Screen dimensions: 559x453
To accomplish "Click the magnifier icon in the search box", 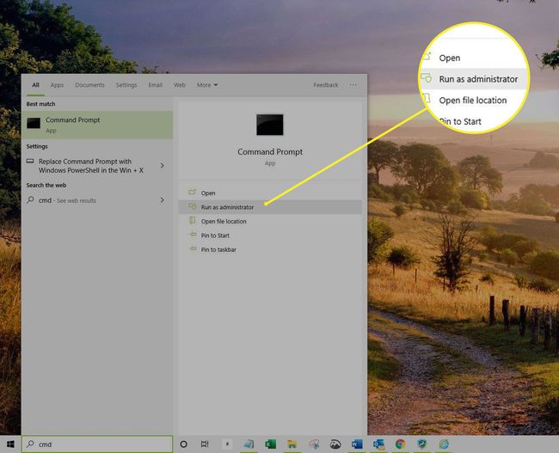I will point(31,444).
